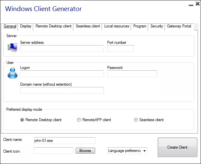
Task: Focus the Port number field
Action: click(x=121, y=49)
